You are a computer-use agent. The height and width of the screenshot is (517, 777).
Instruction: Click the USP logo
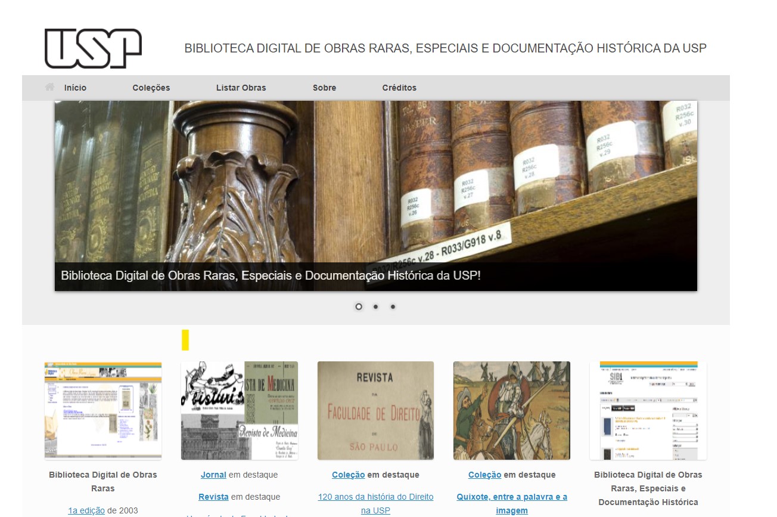click(x=93, y=48)
